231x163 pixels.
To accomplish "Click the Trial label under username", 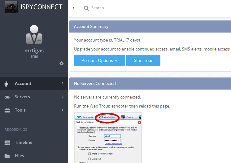I will click(34, 56).
